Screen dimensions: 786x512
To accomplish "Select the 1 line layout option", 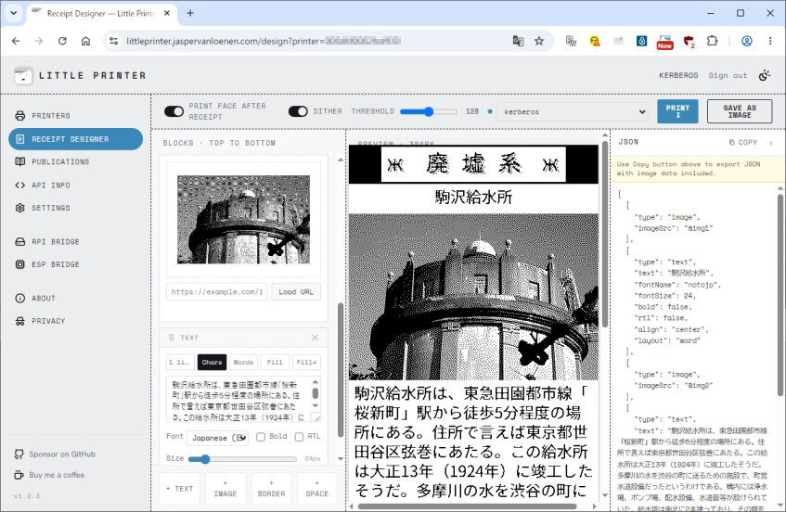I will tap(178, 363).
